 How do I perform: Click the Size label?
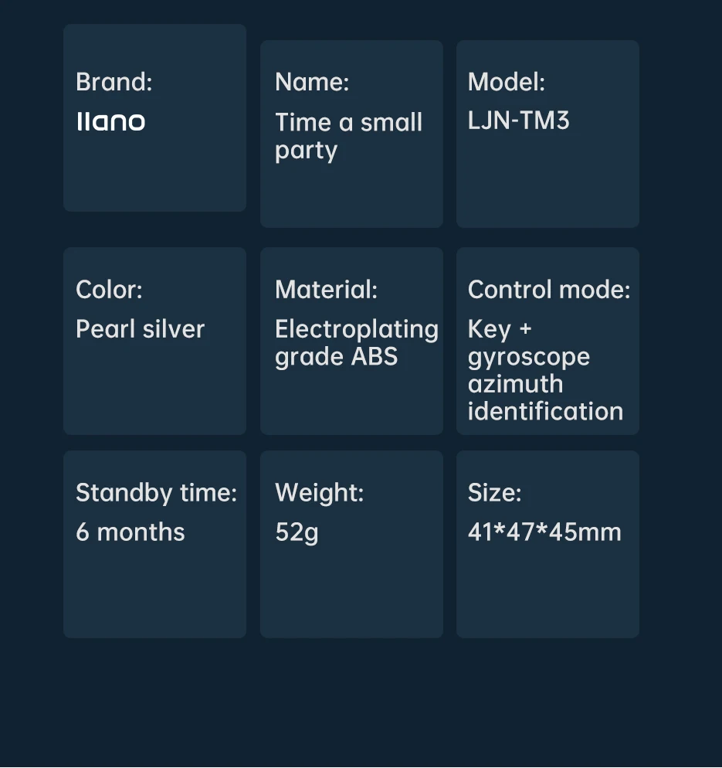click(x=494, y=492)
